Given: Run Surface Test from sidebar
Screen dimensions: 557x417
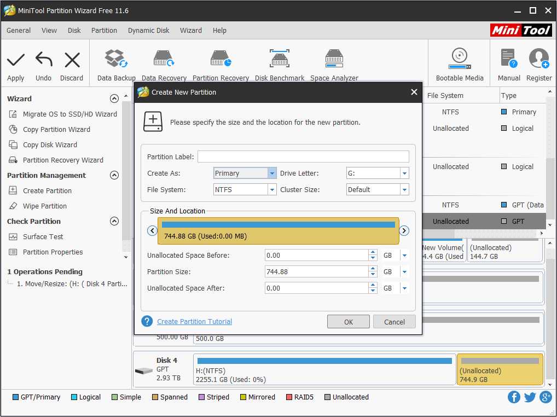Looking at the screenshot, I should pos(36,236).
